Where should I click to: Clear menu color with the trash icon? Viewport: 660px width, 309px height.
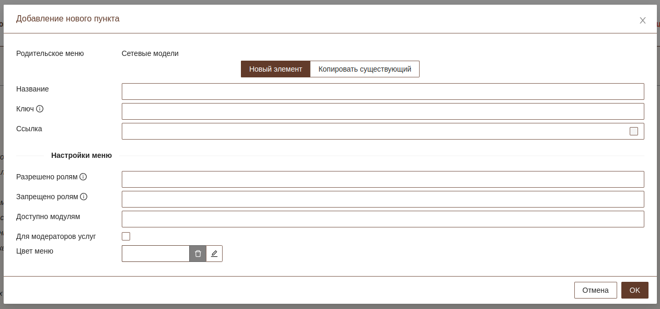click(x=198, y=254)
